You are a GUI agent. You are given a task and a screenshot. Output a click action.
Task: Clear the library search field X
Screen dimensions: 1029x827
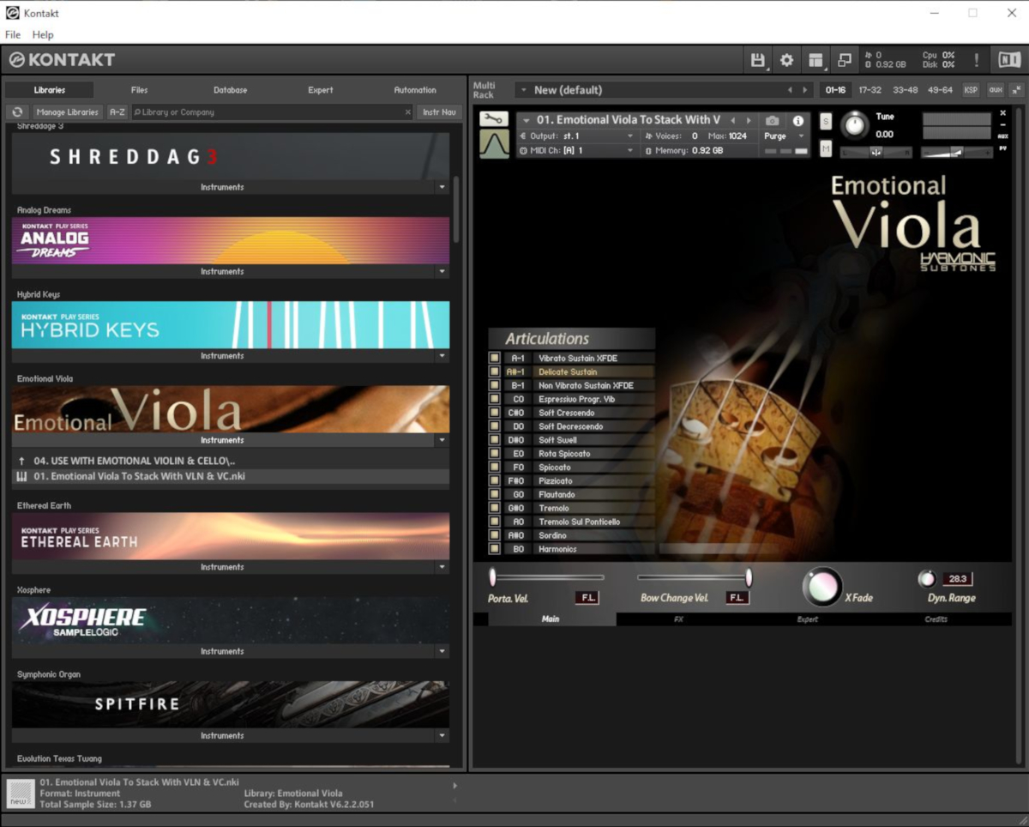pos(407,112)
